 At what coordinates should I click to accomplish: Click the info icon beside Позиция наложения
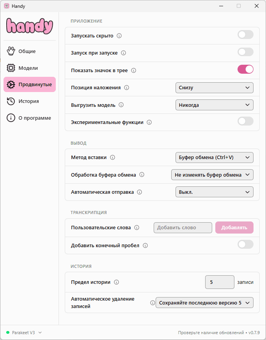coord(126,88)
